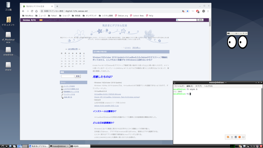Open the Yahoo! bookmark folder
The height and width of the screenshot is (148, 263).
coord(52,16)
